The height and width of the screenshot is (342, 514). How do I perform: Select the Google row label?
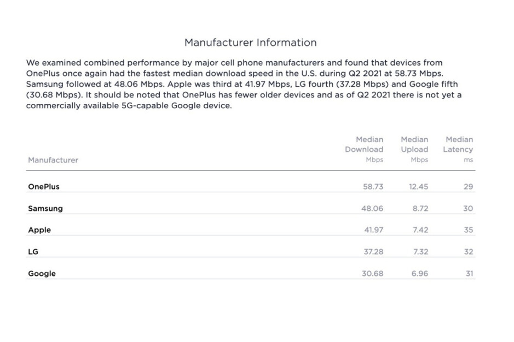(42, 274)
